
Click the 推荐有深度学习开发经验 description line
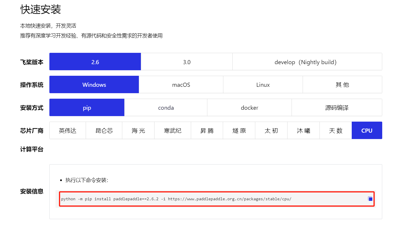[x=91, y=36]
